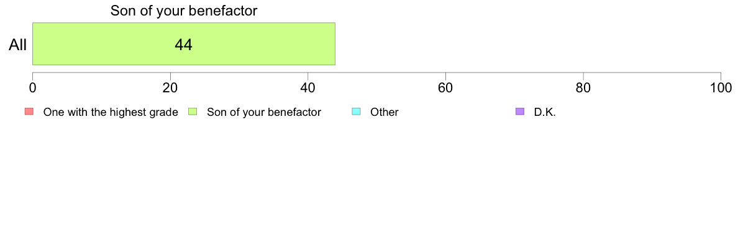The height and width of the screenshot is (228, 738).
Task: Click the 'All' row label
Action: click(x=18, y=45)
